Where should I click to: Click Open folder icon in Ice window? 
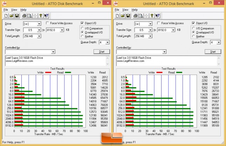click(123, 16)
